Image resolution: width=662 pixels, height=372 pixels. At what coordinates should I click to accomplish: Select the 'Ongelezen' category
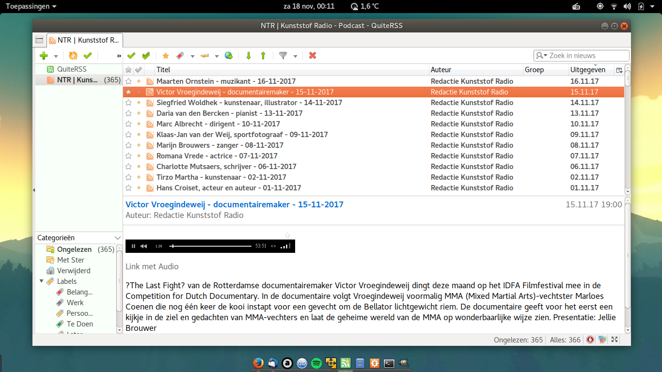point(74,249)
